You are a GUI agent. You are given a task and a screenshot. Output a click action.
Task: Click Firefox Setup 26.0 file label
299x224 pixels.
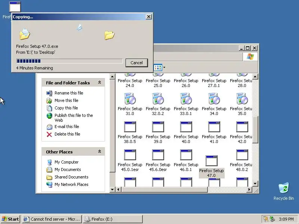coord(186,83)
